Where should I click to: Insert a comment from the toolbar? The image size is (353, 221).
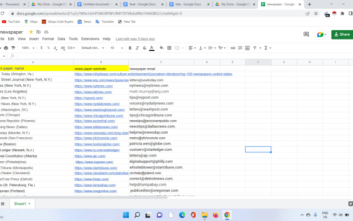pyautogui.click(x=240, y=48)
